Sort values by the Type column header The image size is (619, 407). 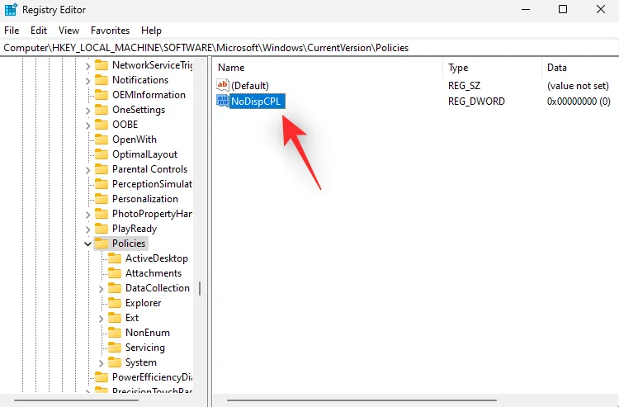click(492, 68)
